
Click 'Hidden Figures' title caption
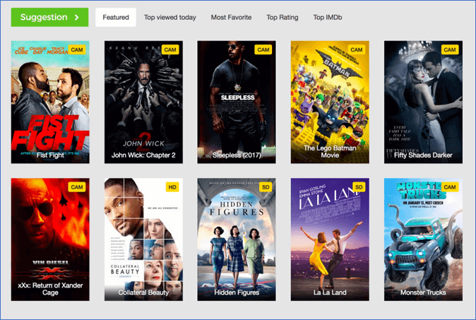click(237, 292)
